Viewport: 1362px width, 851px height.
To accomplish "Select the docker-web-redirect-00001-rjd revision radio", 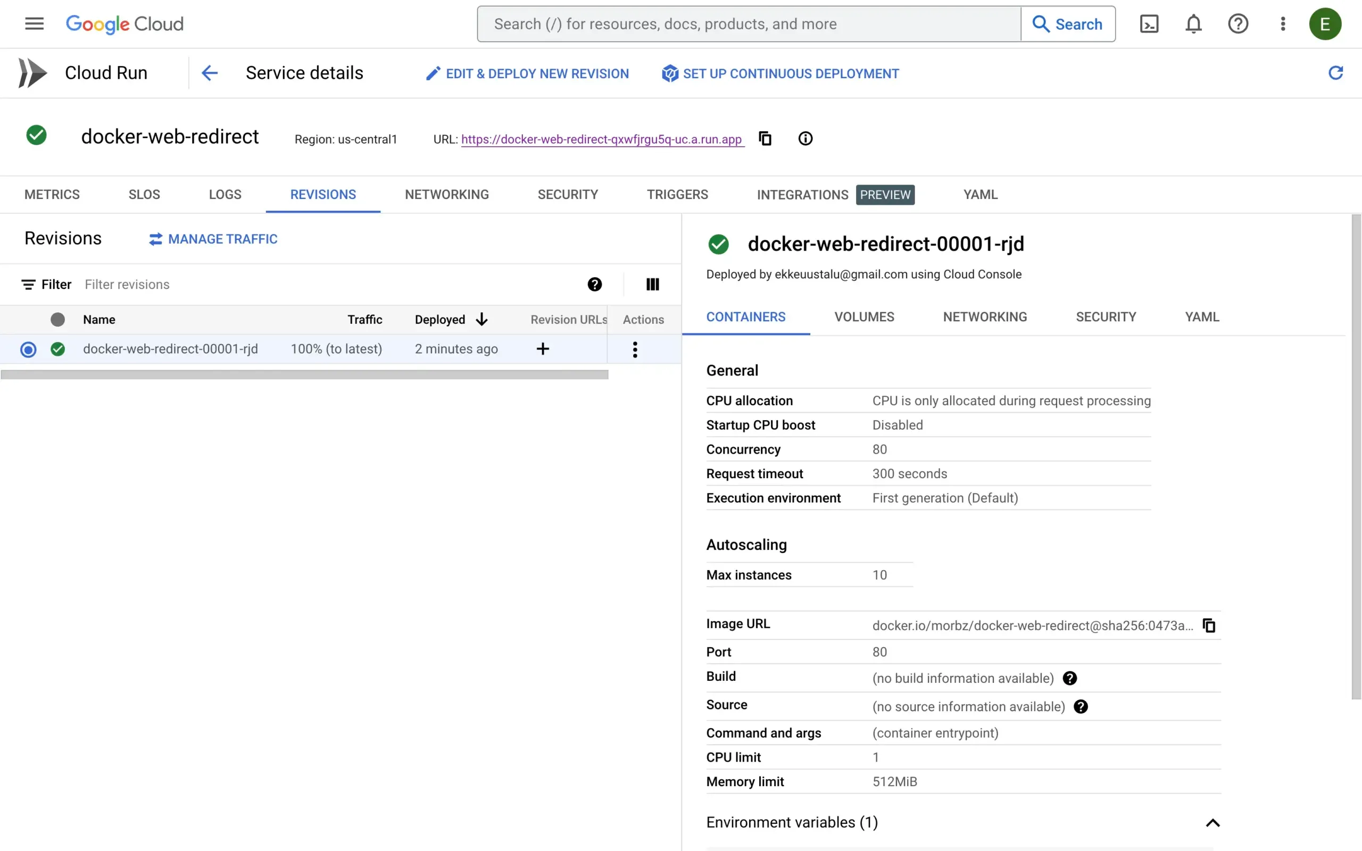I will click(28, 349).
